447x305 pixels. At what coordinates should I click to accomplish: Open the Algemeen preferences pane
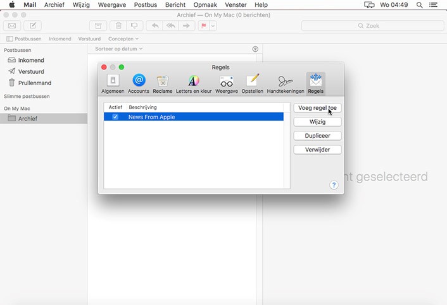(113, 83)
